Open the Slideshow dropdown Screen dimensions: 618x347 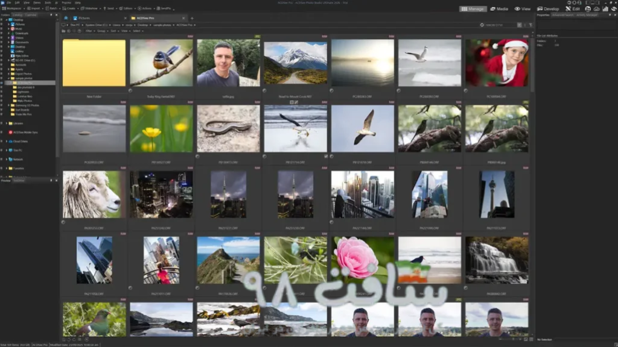point(91,8)
